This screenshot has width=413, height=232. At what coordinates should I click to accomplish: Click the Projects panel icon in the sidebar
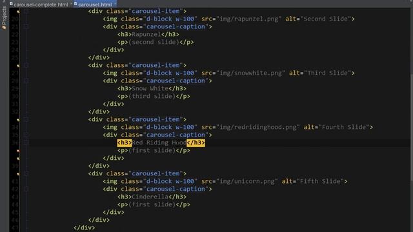(4, 27)
